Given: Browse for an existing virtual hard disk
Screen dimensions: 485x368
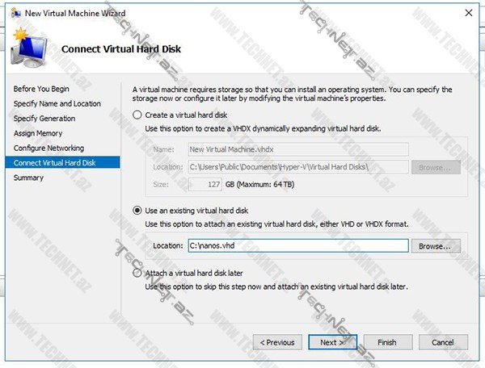Looking at the screenshot, I should (x=439, y=245).
